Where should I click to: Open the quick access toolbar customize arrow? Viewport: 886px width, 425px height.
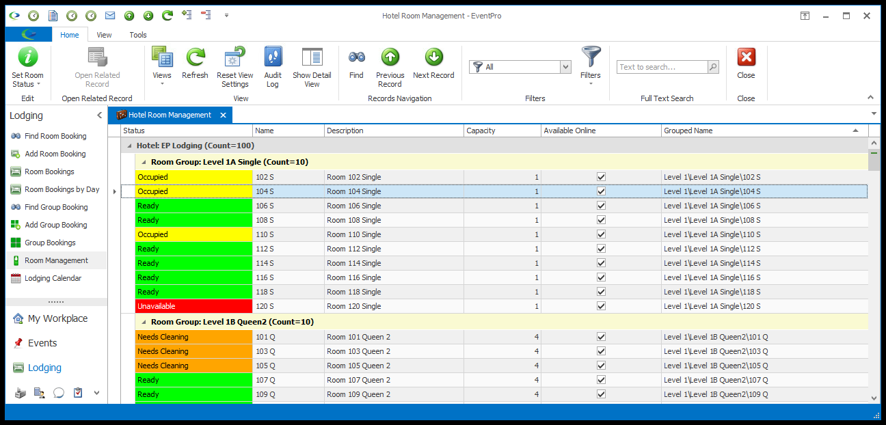[x=226, y=15]
